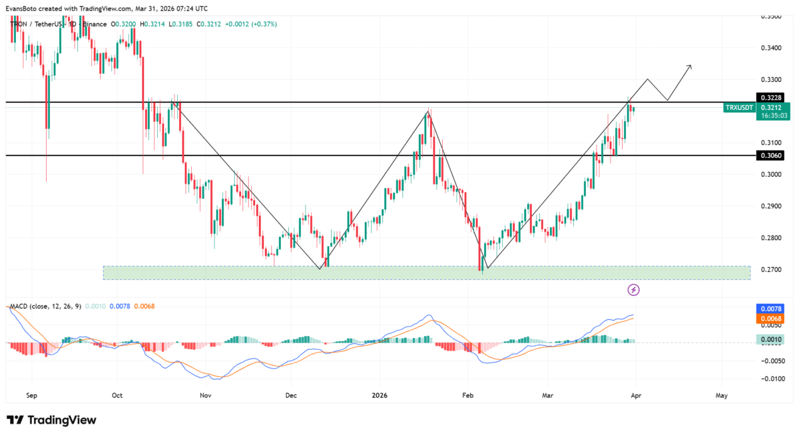Click the purple lightning bolt trade icon

click(633, 291)
